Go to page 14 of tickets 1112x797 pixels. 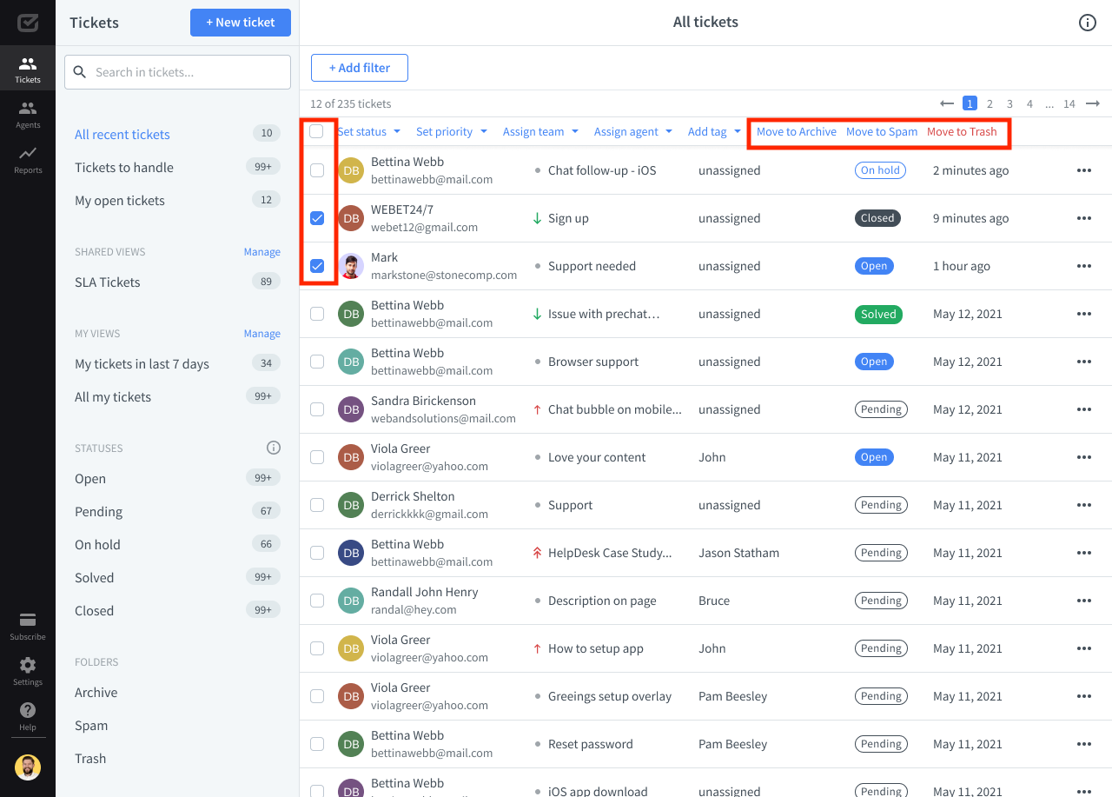point(1069,103)
